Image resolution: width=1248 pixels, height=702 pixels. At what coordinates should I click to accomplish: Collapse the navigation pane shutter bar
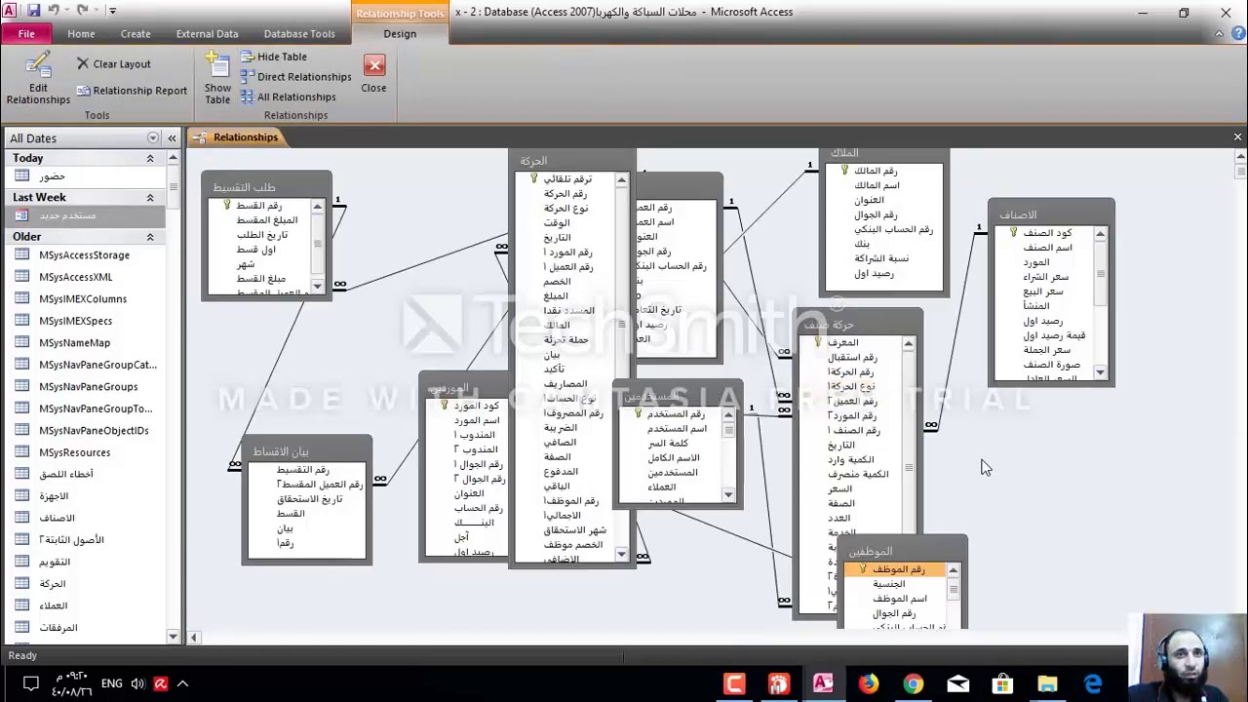172,138
